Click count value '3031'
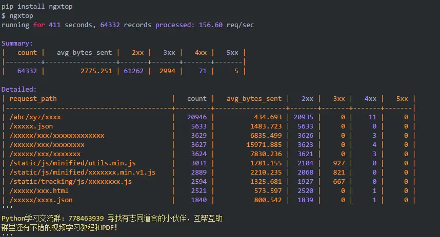This screenshot has height=237, width=440. coord(199,163)
